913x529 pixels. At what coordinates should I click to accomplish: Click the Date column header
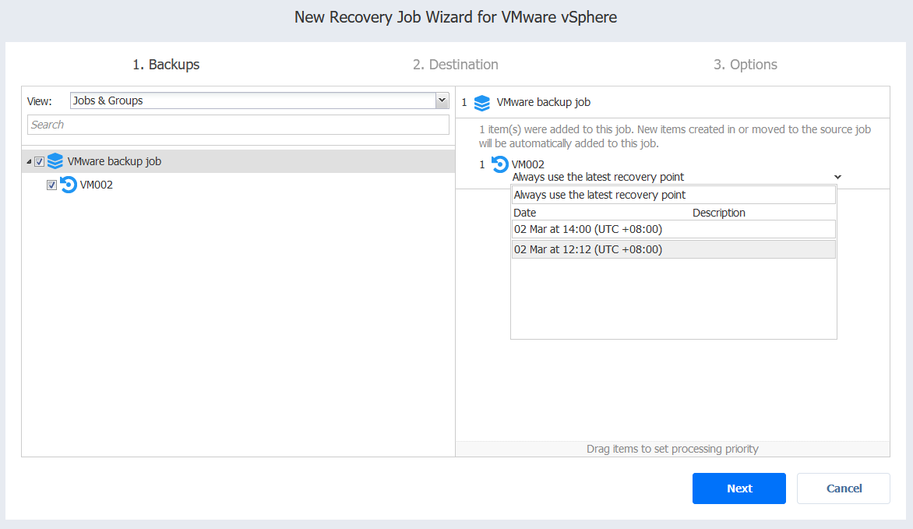point(524,213)
